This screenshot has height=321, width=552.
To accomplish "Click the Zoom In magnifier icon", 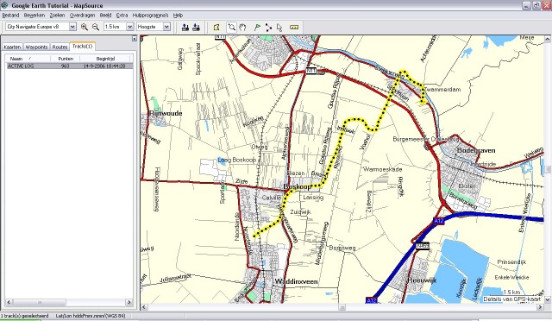I will (x=85, y=27).
